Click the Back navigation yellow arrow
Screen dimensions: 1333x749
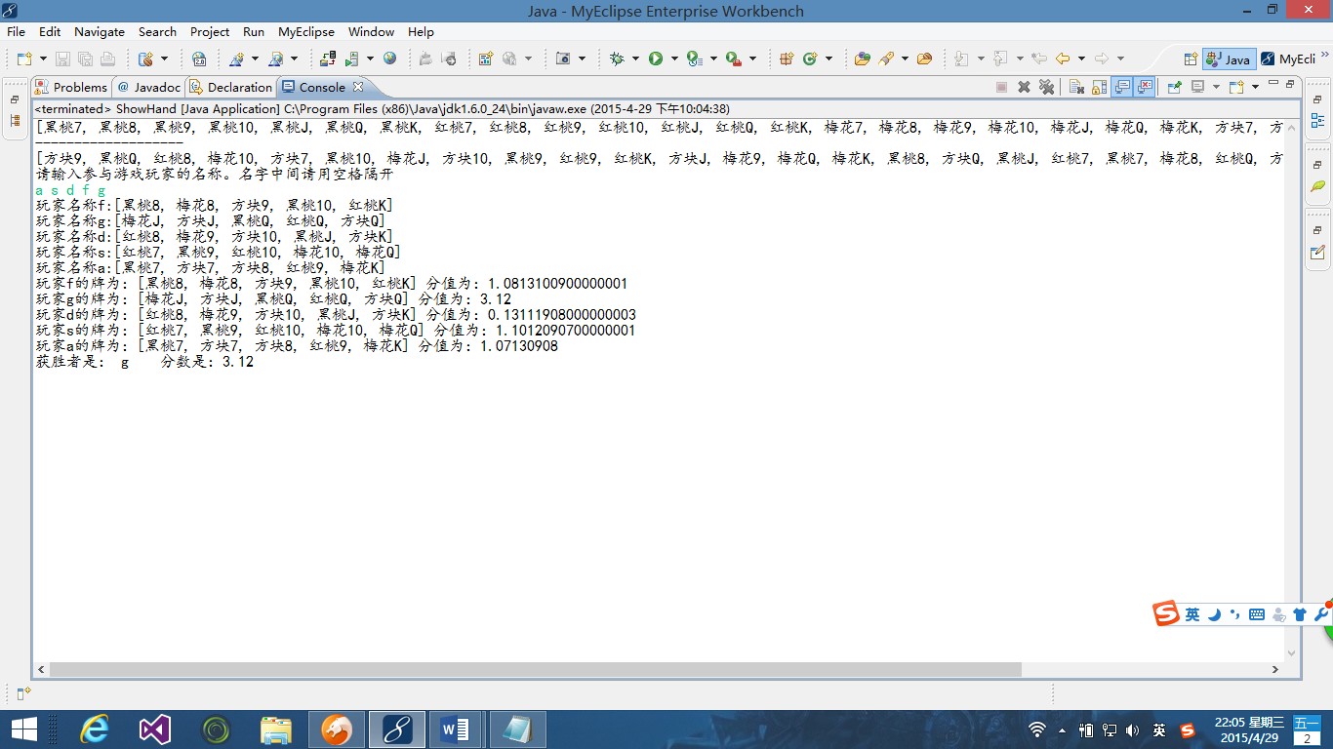click(x=1063, y=59)
